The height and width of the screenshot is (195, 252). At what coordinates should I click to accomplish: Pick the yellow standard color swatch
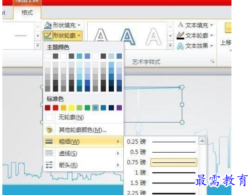pyautogui.click(x=71, y=108)
